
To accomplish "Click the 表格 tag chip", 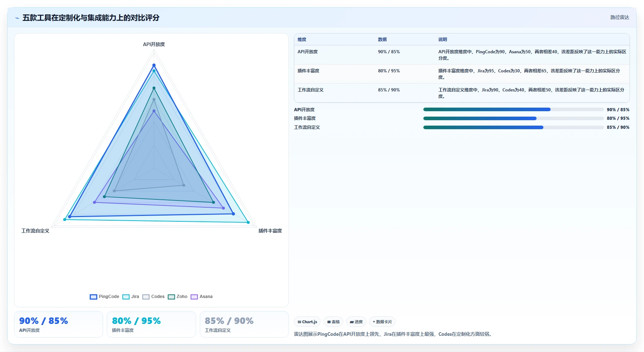I will point(333,322).
